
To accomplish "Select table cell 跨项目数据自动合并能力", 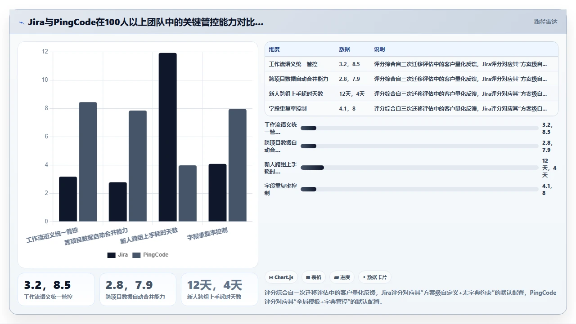I will click(x=299, y=79).
